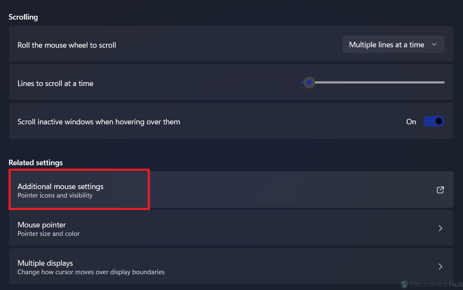Click the dropdown arrow beside Multiple lines at a time
463x290 pixels.
434,44
